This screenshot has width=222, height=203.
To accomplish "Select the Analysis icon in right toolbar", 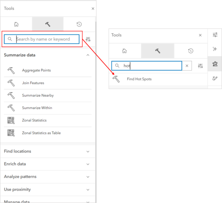I will pos(215,64).
